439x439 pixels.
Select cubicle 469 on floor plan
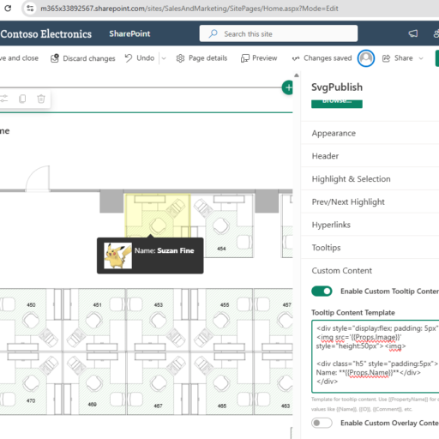[x=94, y=383]
